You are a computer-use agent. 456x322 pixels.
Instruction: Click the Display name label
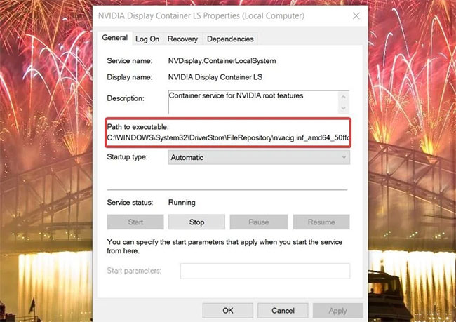[129, 77]
